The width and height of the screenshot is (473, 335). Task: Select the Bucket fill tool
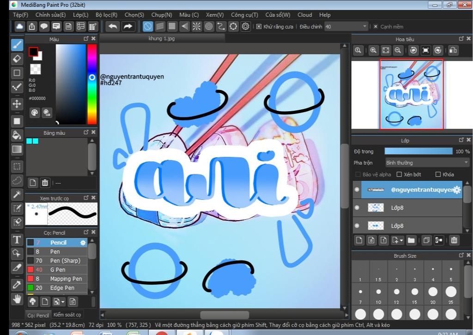[17, 135]
